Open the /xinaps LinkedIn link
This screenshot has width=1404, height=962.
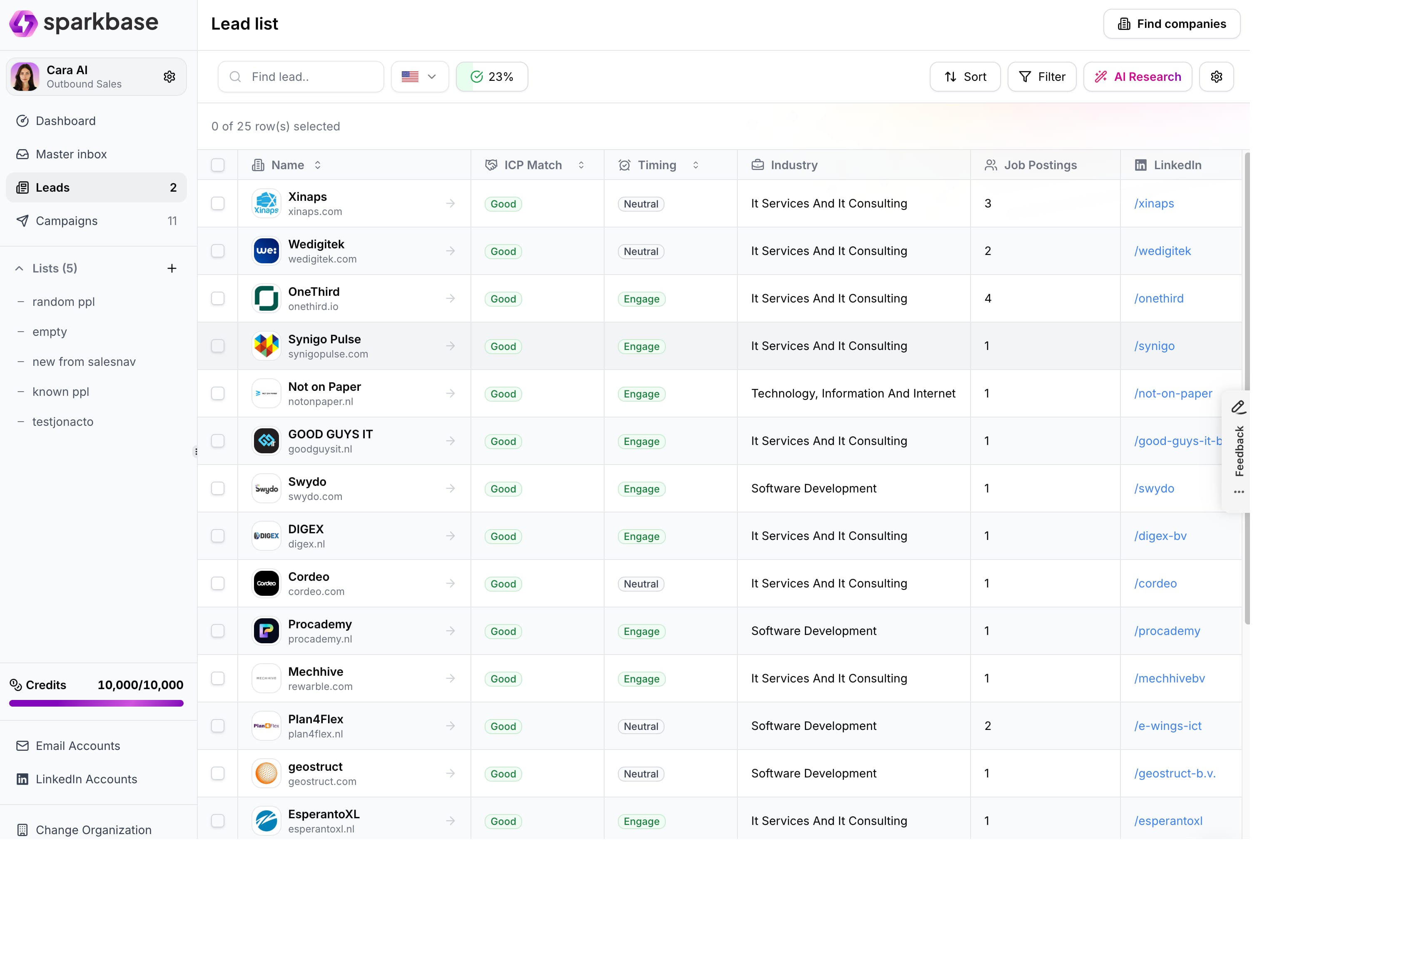tap(1154, 204)
